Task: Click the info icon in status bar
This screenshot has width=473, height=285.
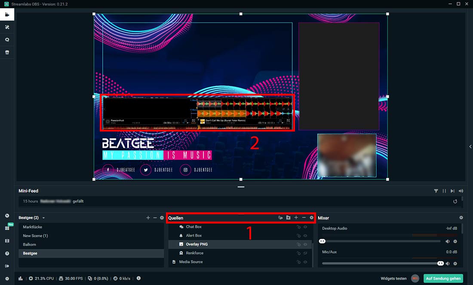Action: (138, 278)
